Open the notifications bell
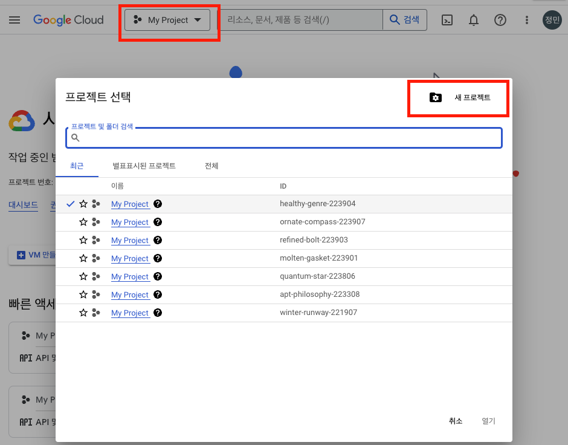Viewport: 568px width, 445px height. pos(474,20)
